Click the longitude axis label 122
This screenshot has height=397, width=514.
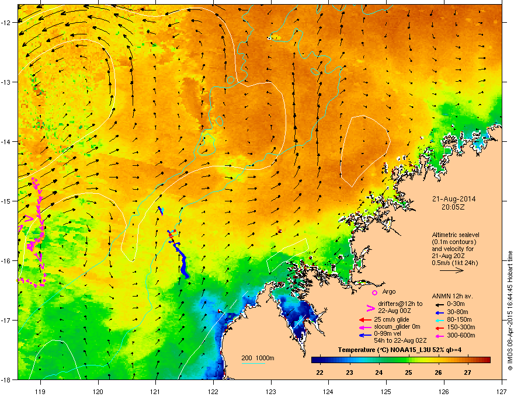coord(213,391)
